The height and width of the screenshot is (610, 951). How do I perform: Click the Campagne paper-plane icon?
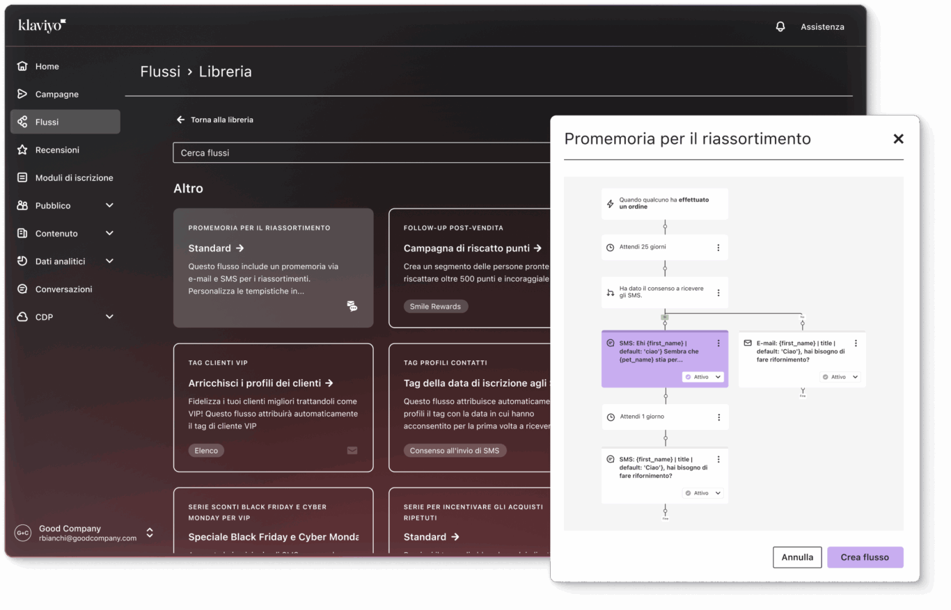click(22, 94)
